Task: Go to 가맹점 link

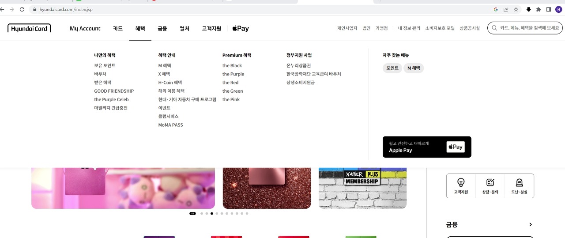Action: pyautogui.click(x=381, y=28)
